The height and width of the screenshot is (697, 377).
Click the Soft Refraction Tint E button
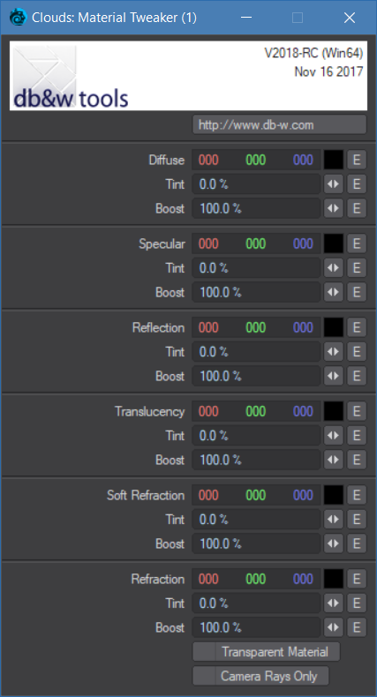[357, 520]
